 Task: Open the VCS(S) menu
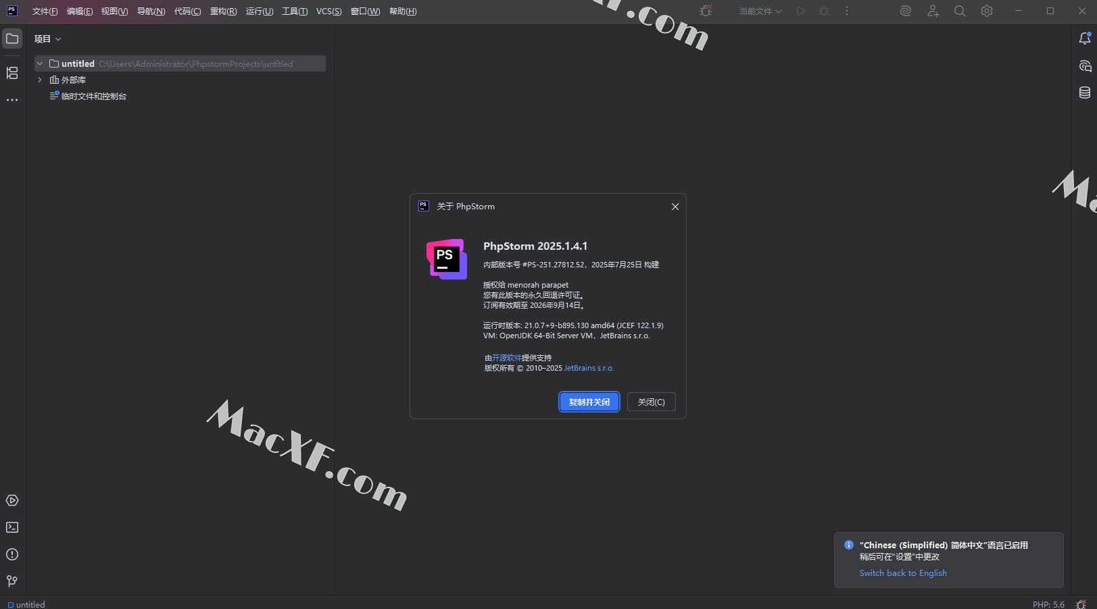(x=328, y=11)
